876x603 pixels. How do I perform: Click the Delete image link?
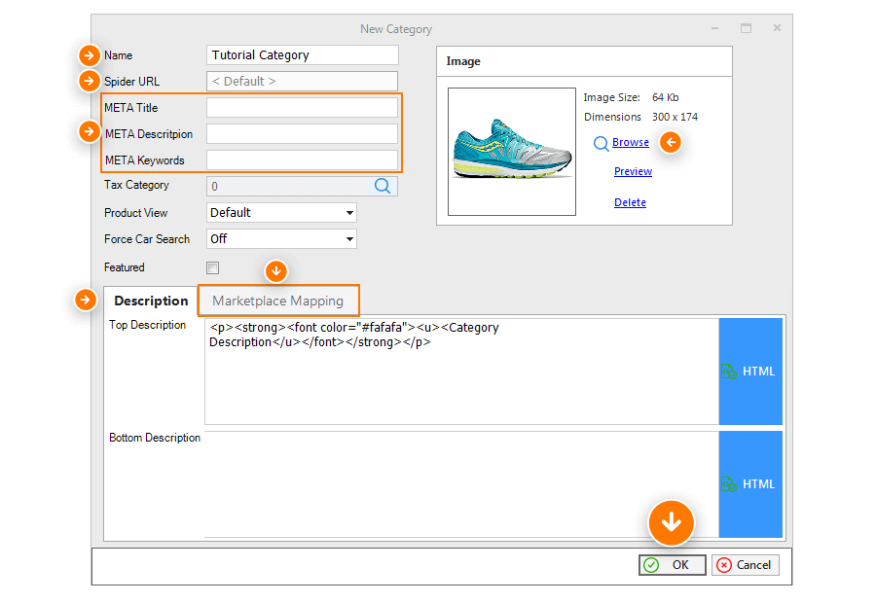tap(630, 202)
